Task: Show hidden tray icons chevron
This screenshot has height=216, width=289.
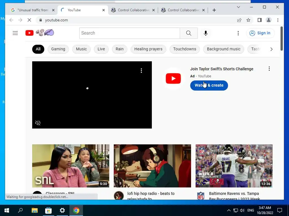Action: pos(229,210)
